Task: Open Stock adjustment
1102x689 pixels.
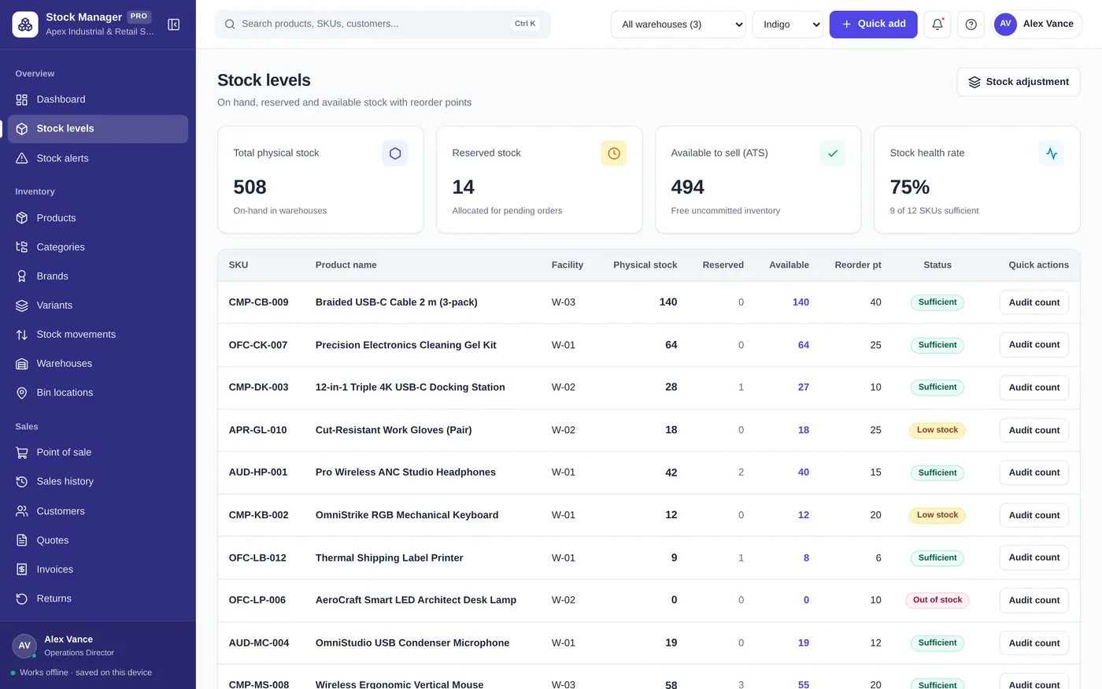Action: [1019, 82]
